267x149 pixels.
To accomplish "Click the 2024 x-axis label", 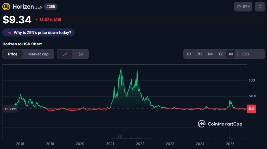I will [x=200, y=144].
